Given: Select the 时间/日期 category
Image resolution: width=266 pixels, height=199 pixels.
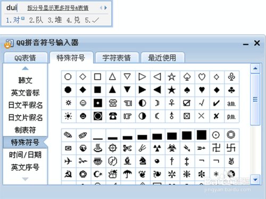Looking at the screenshot, I should point(26,155).
